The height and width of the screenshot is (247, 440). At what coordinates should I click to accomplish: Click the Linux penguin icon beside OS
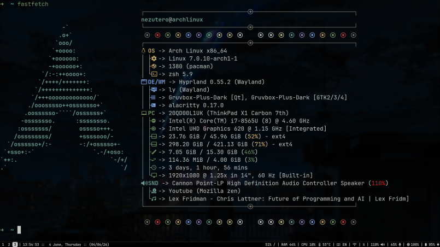(143, 51)
